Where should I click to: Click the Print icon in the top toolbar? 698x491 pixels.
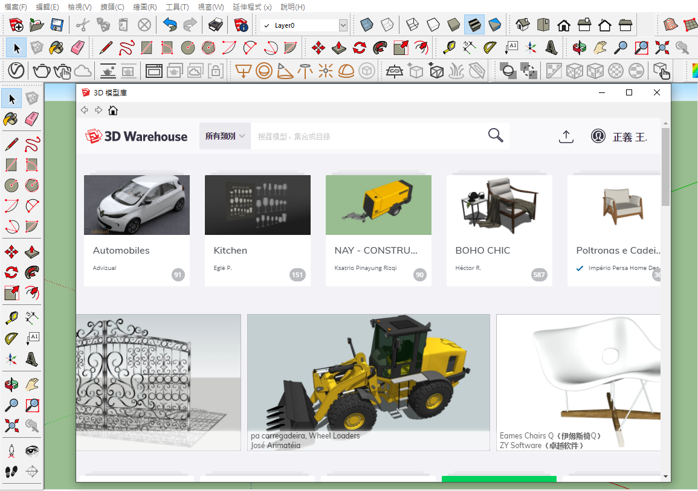coord(216,25)
